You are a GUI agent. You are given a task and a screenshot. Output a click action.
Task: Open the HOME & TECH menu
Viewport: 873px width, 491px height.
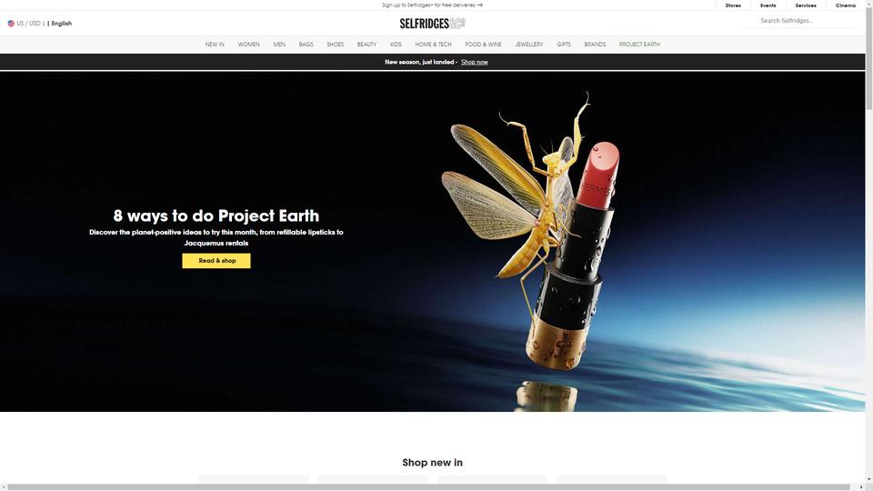coord(433,45)
